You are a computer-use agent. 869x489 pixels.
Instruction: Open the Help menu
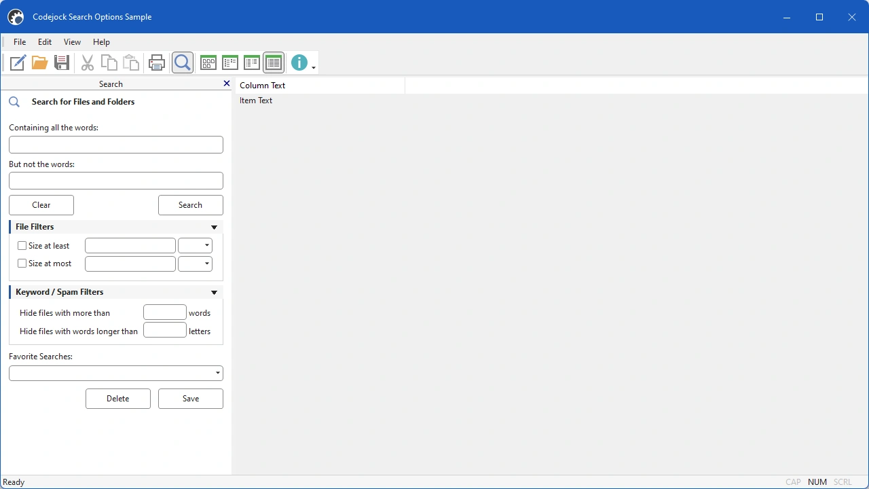(101, 42)
